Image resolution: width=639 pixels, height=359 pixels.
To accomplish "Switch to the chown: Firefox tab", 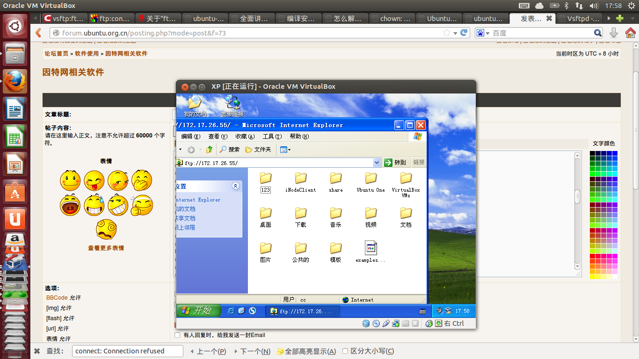I will click(x=392, y=19).
